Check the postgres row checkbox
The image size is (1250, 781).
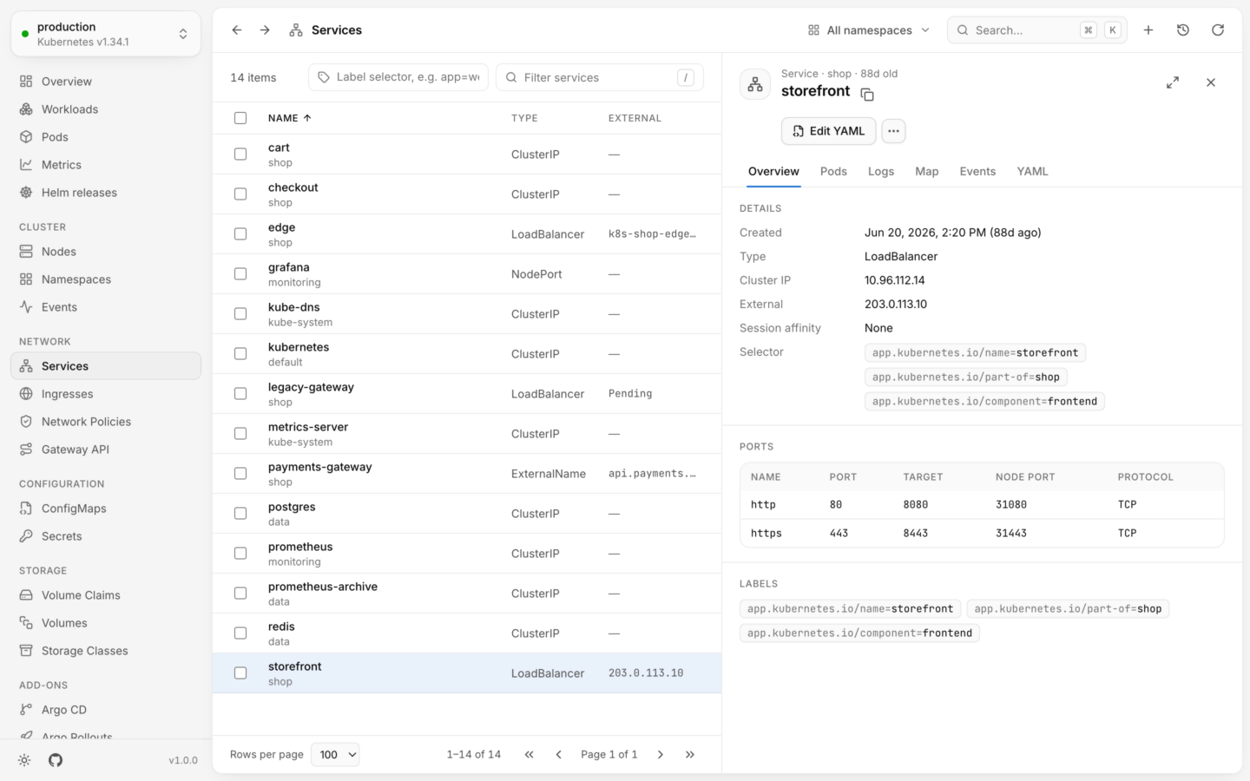click(x=240, y=514)
